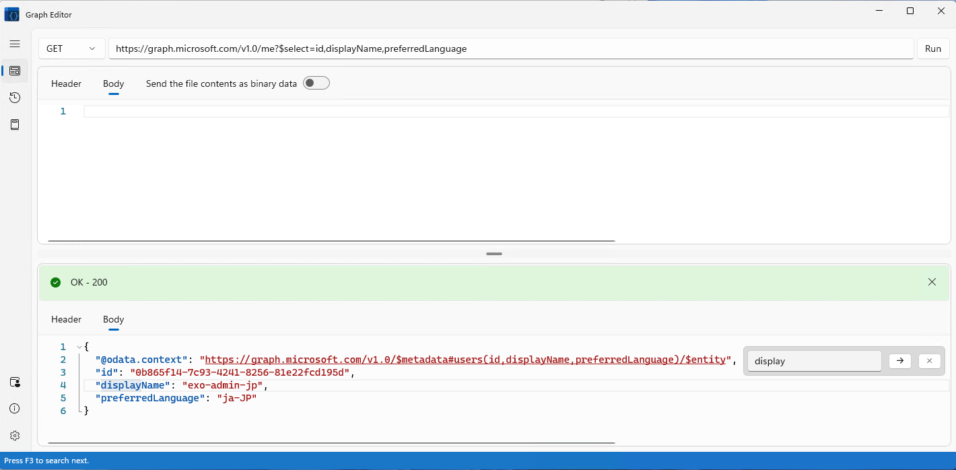
Task: Select the request editor sidebar icon
Action: point(15,71)
